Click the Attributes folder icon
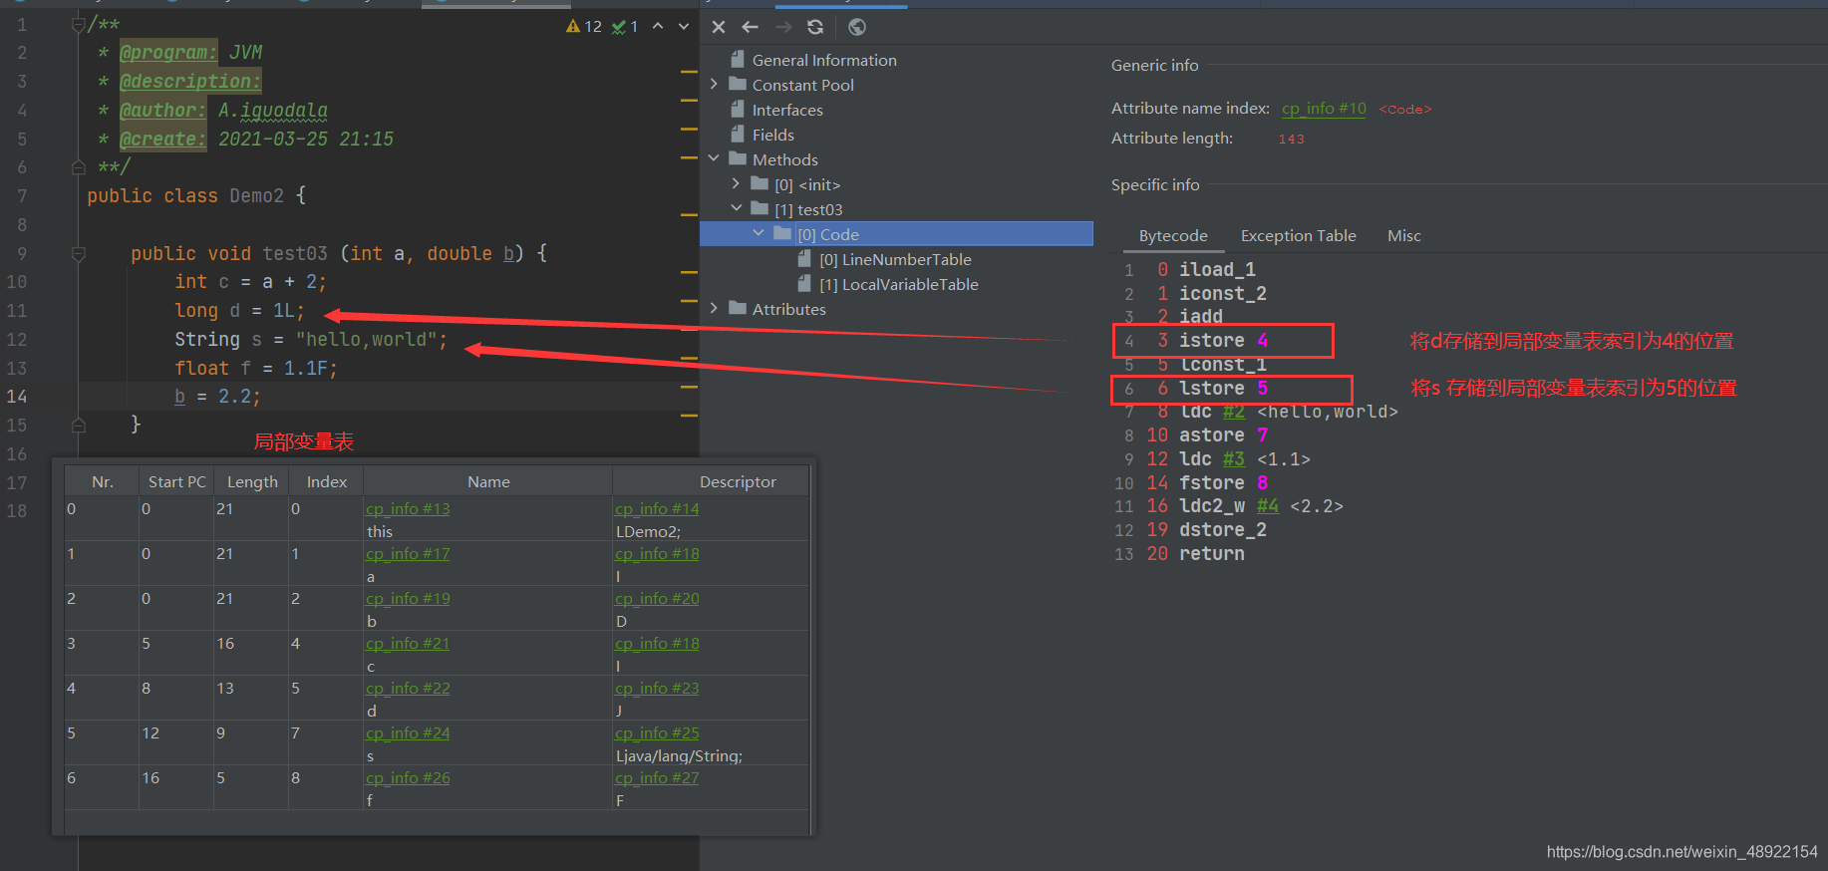The height and width of the screenshot is (871, 1828). pyautogui.click(x=738, y=308)
